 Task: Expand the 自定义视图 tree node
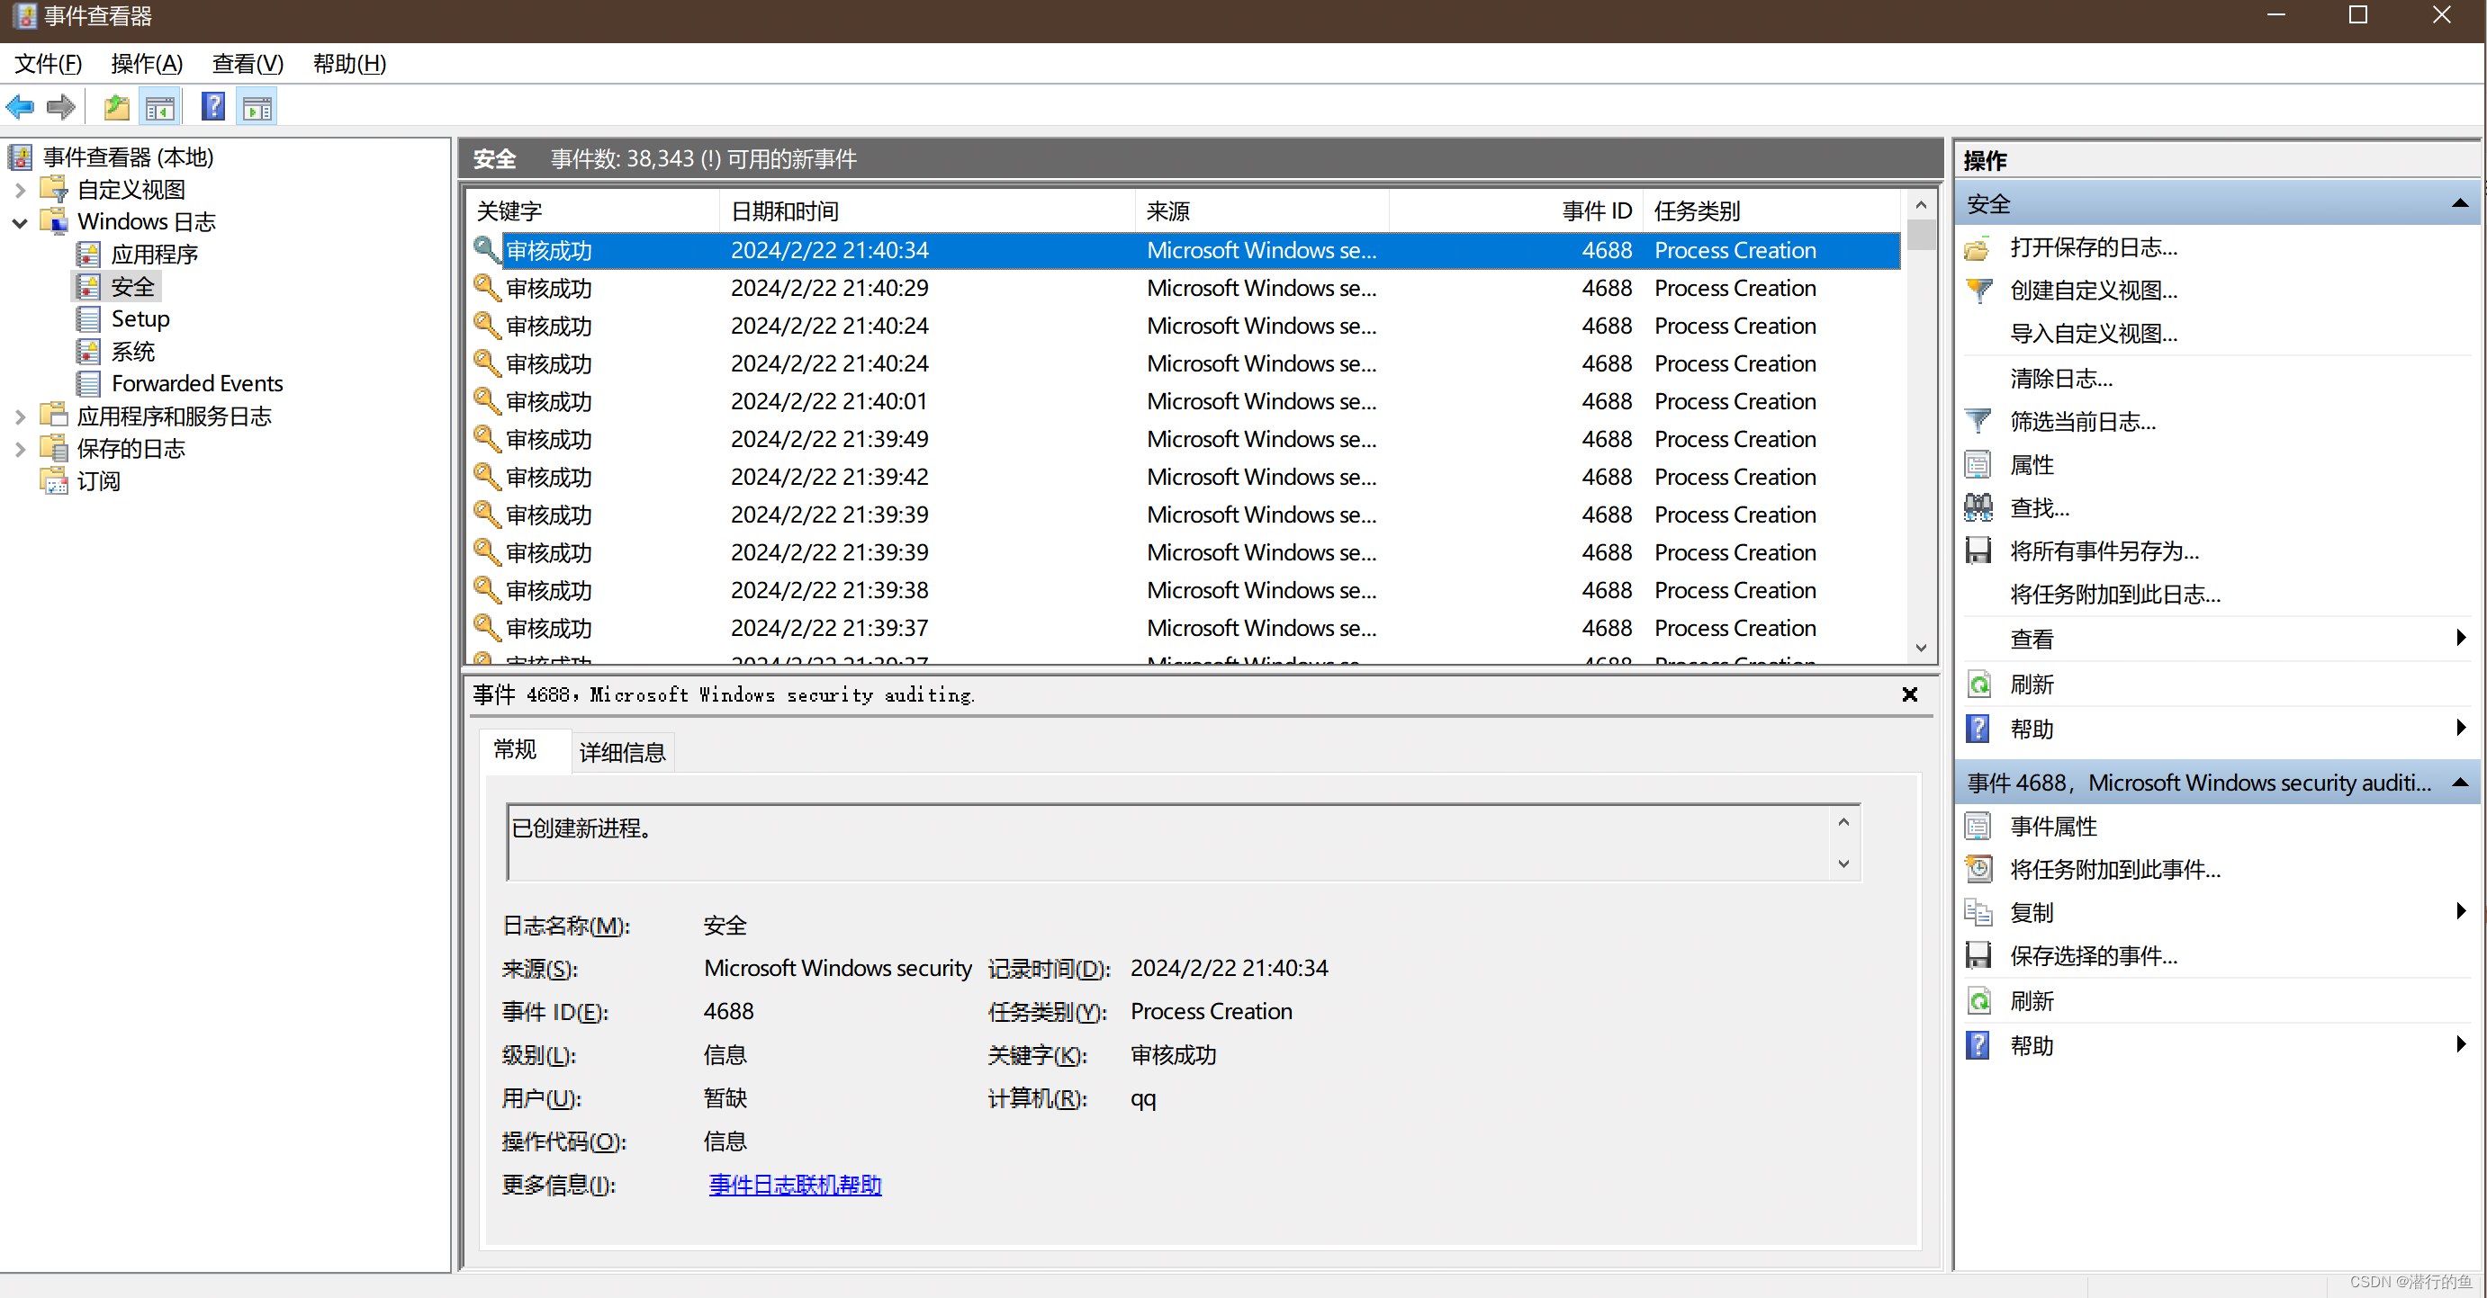pyautogui.click(x=19, y=190)
